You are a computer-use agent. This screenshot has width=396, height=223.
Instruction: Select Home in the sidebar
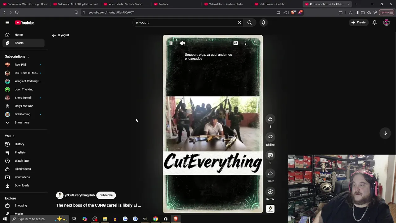click(x=24, y=35)
